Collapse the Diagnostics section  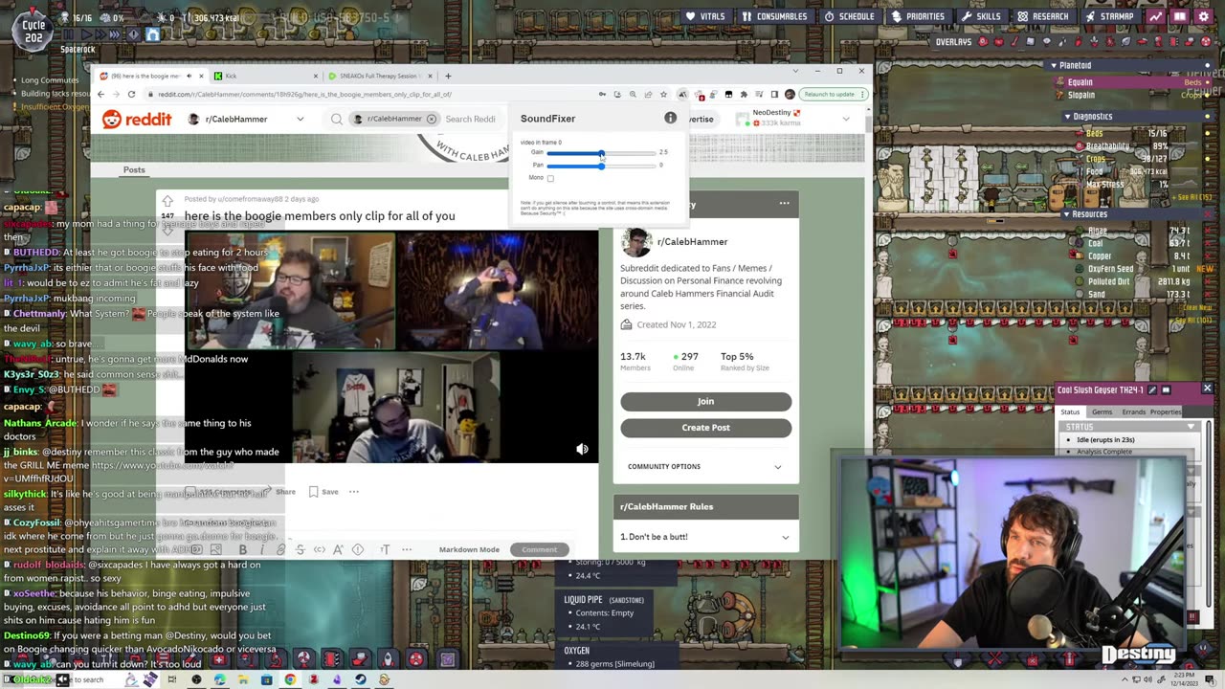(1068, 116)
